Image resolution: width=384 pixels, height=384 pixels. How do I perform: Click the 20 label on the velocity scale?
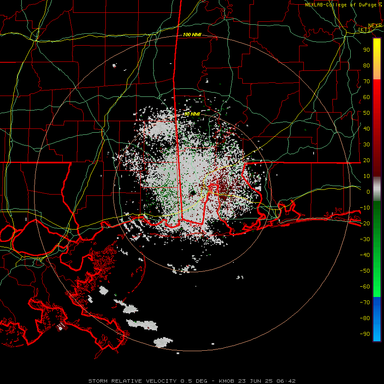367,160
